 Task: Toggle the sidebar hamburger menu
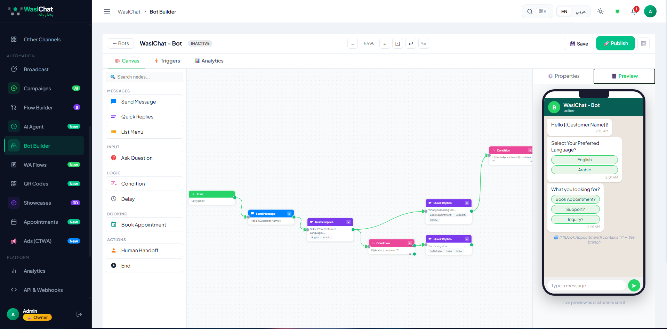(x=107, y=11)
